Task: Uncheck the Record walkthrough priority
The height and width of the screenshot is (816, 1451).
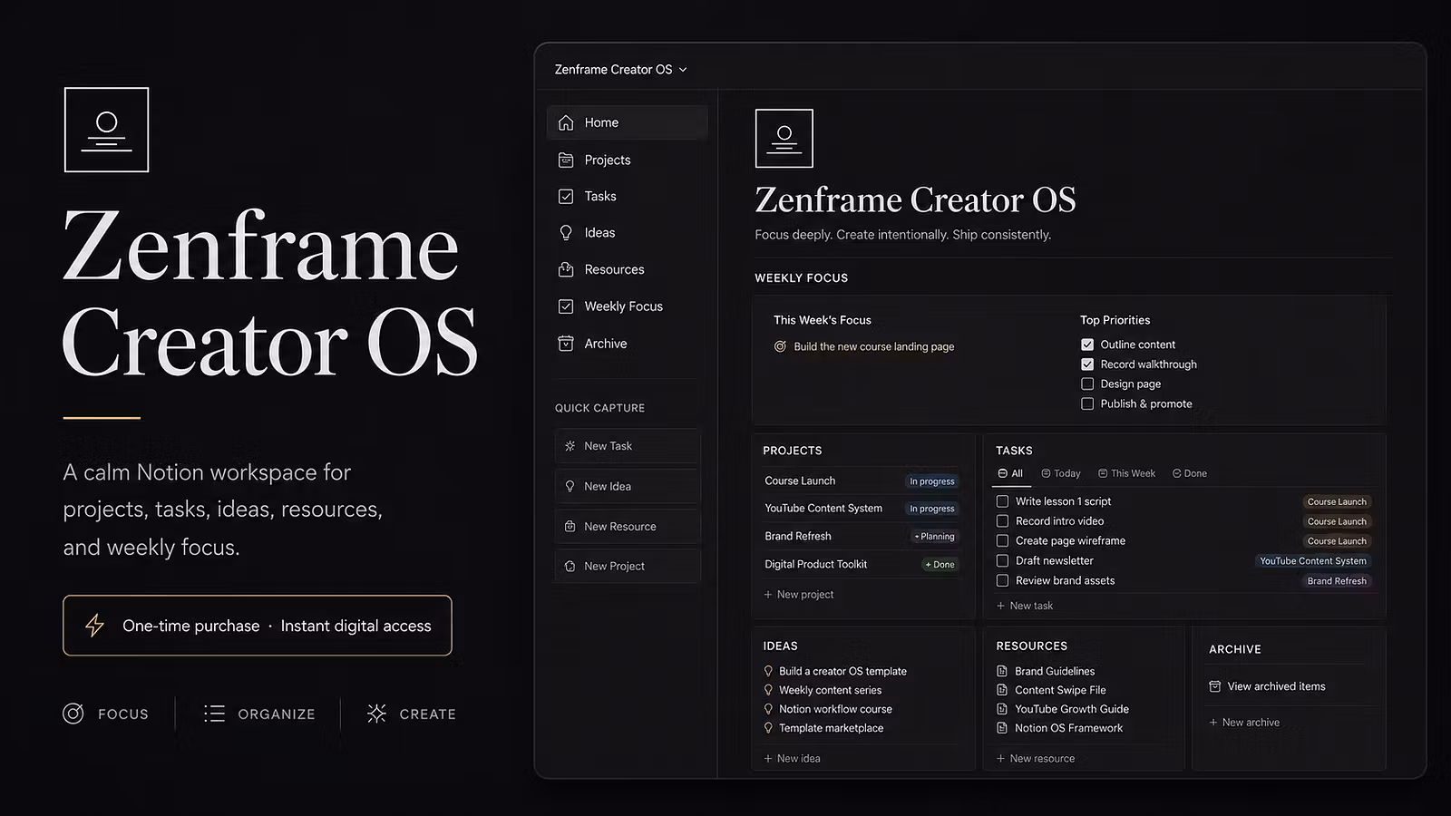Action: 1087,364
